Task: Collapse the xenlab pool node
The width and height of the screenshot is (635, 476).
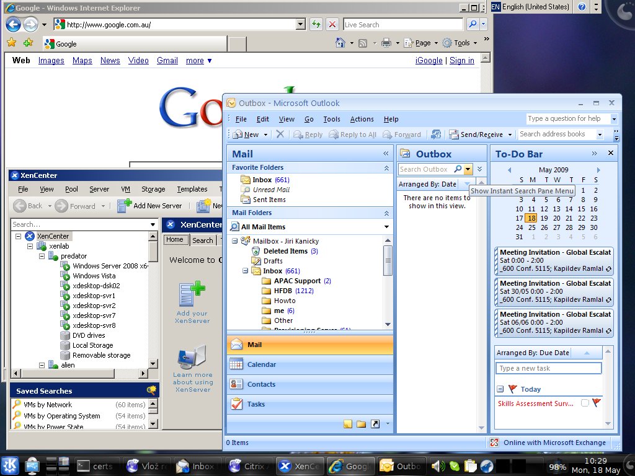Action: pos(30,246)
